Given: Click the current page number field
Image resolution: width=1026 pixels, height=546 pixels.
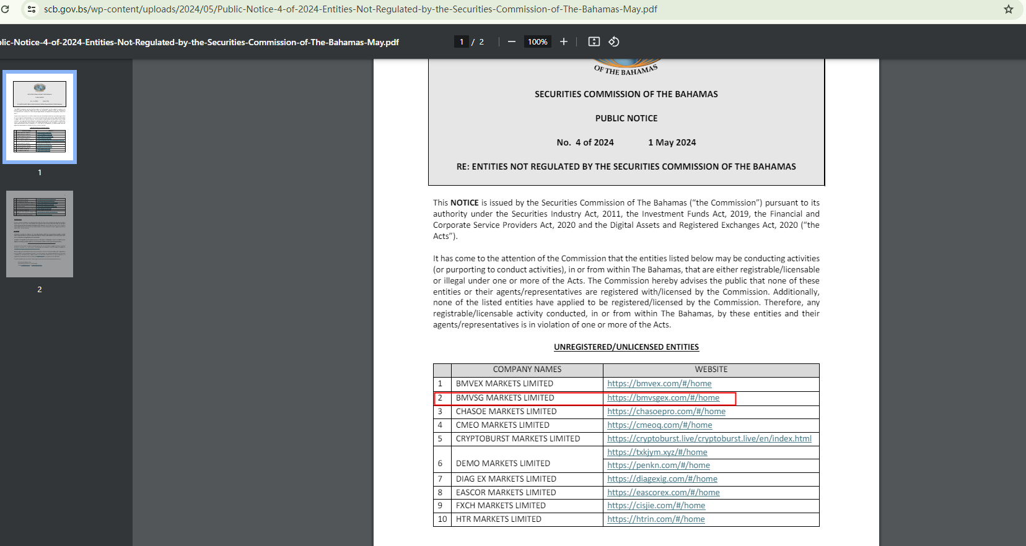Looking at the screenshot, I should (461, 41).
